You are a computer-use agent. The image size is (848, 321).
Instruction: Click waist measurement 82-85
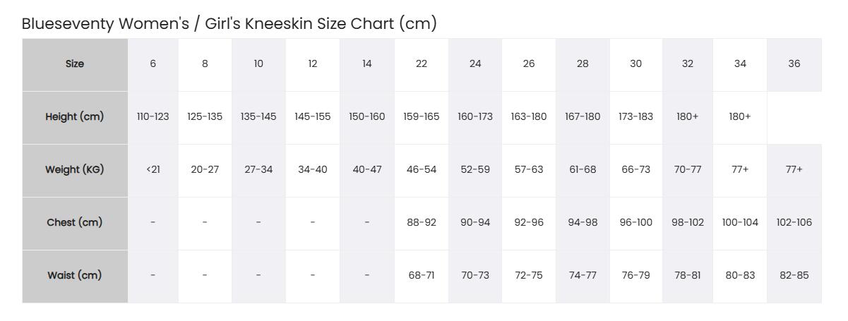[794, 276]
